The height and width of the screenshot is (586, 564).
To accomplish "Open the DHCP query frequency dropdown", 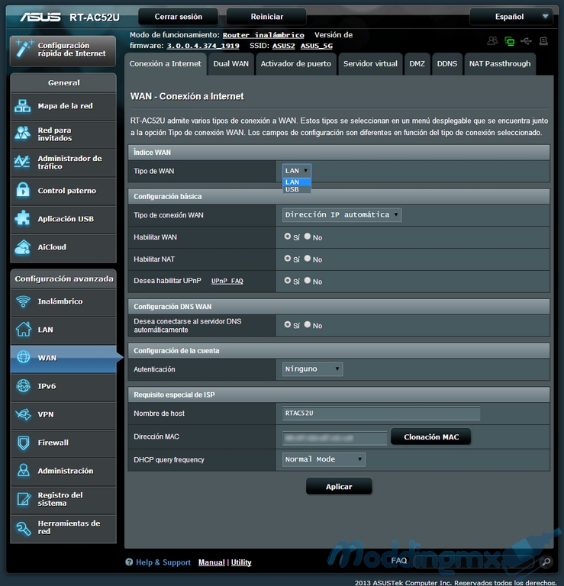I will 324,459.
